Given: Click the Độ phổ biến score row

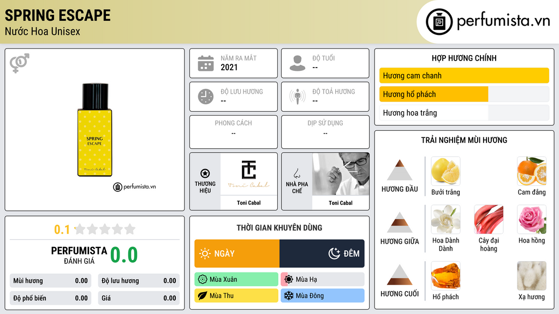Looking at the screenshot, I should point(50,298).
